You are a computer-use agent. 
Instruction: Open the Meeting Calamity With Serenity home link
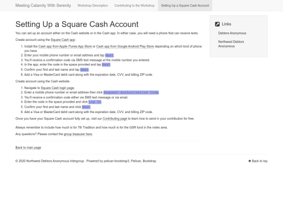click(x=43, y=6)
